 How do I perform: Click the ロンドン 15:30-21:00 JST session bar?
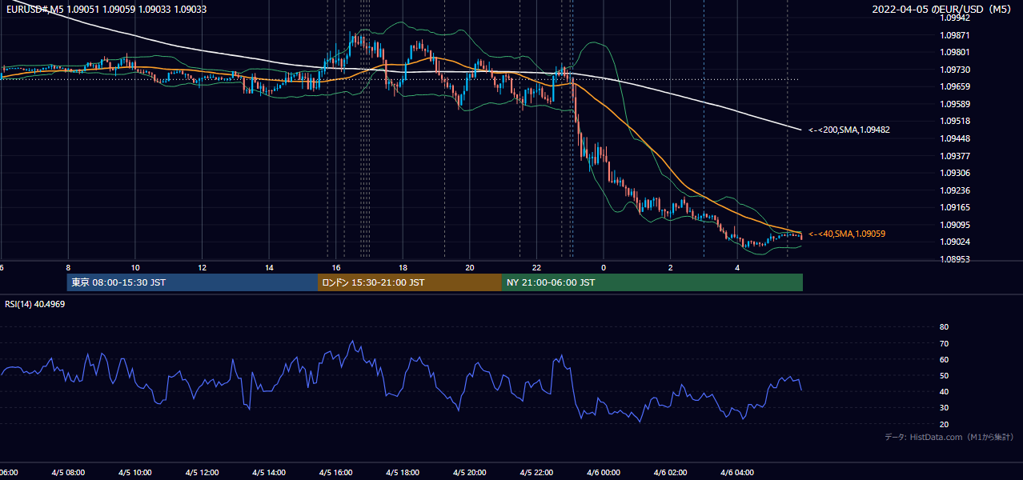(410, 282)
